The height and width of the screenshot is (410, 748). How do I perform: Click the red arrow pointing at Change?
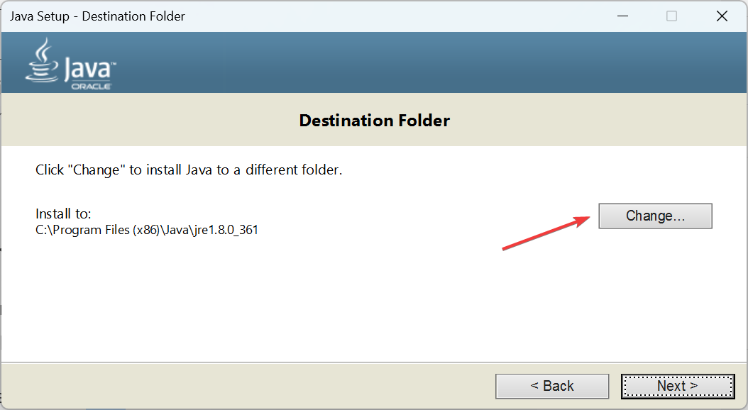(546, 233)
